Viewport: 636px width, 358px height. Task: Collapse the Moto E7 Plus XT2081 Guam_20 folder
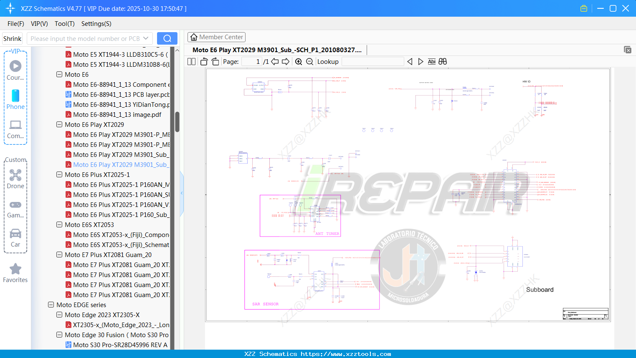point(59,255)
